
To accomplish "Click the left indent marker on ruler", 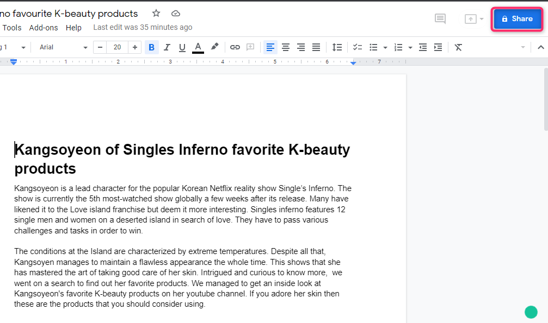I will tap(13, 62).
